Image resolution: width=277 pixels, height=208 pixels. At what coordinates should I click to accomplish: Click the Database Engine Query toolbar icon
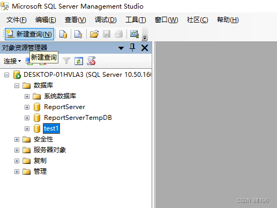pos(63,34)
